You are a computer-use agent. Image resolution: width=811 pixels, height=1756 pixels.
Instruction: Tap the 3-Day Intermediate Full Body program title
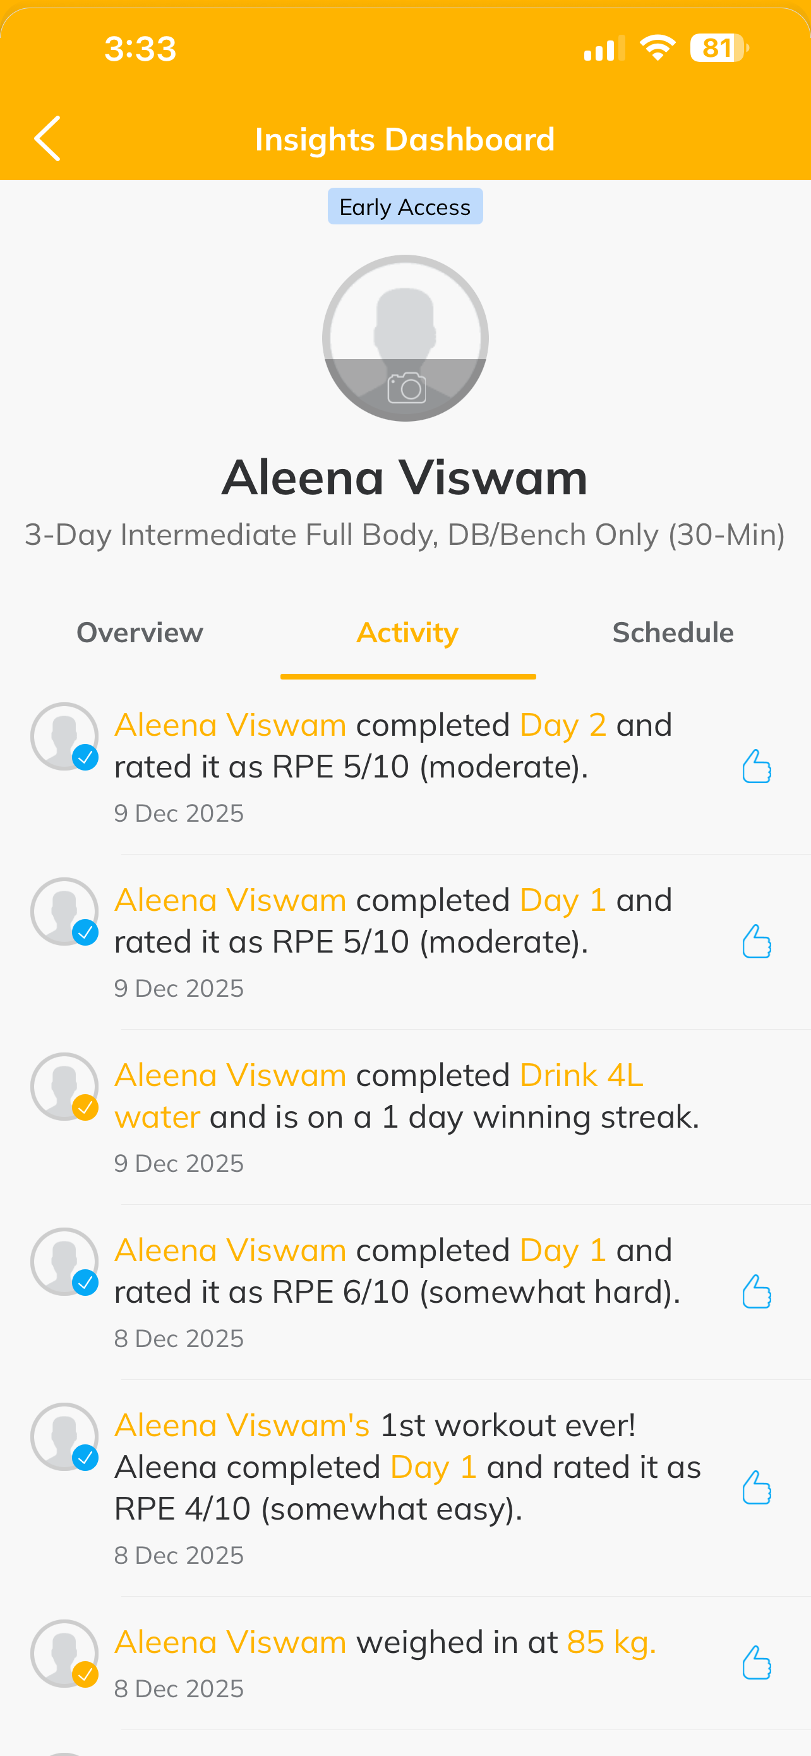(x=405, y=534)
